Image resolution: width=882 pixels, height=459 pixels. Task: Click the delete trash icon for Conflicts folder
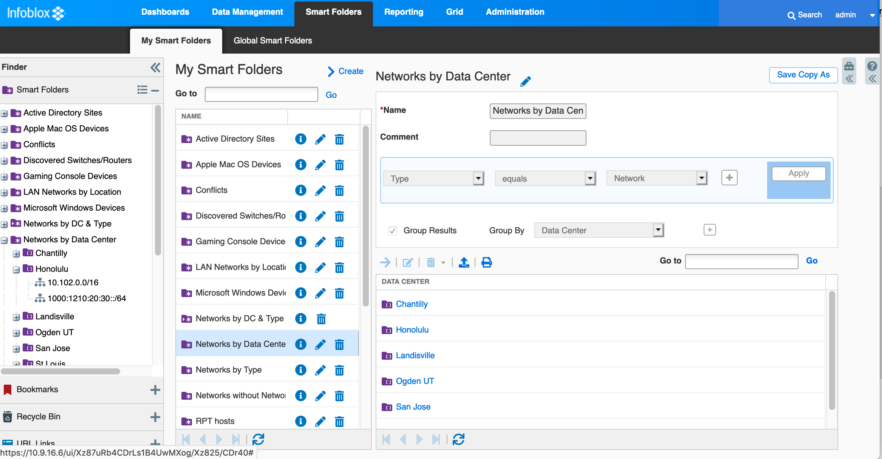[x=339, y=190]
